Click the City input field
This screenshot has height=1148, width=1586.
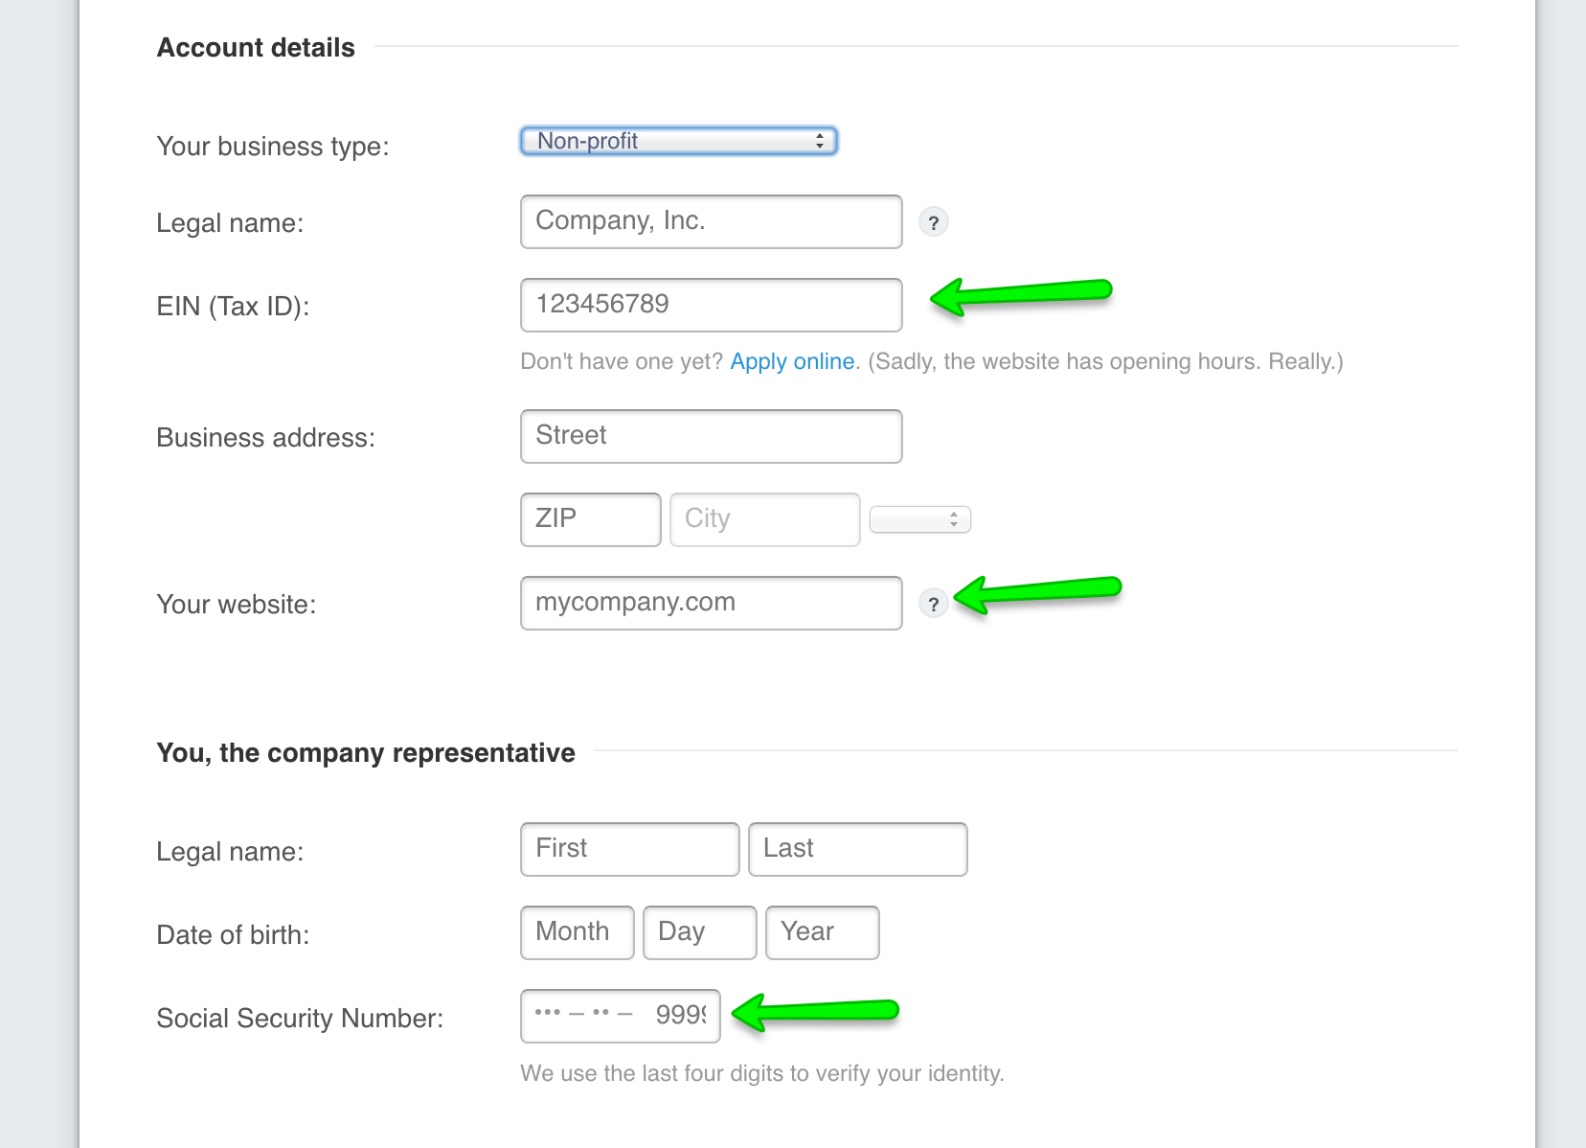[765, 519]
